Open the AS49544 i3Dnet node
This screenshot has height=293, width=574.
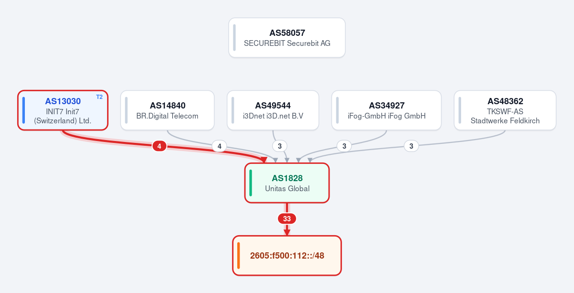(273, 110)
